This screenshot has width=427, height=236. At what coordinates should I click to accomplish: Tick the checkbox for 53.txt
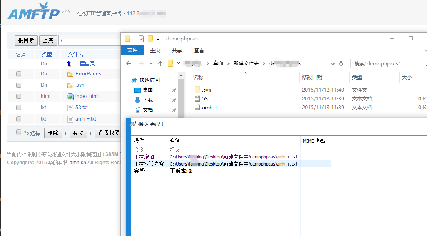[x=19, y=108]
